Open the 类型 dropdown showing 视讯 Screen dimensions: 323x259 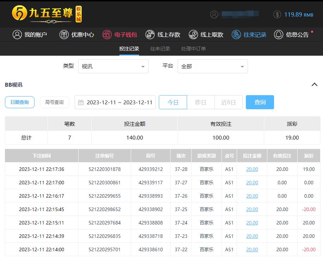(x=113, y=66)
